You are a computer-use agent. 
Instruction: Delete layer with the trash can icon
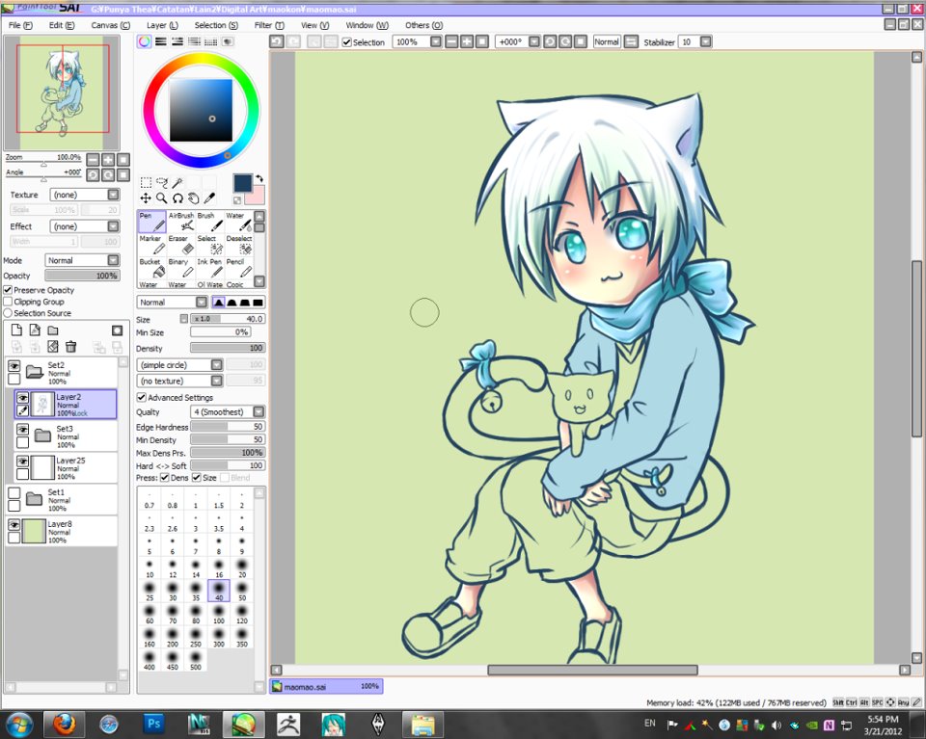tap(70, 347)
